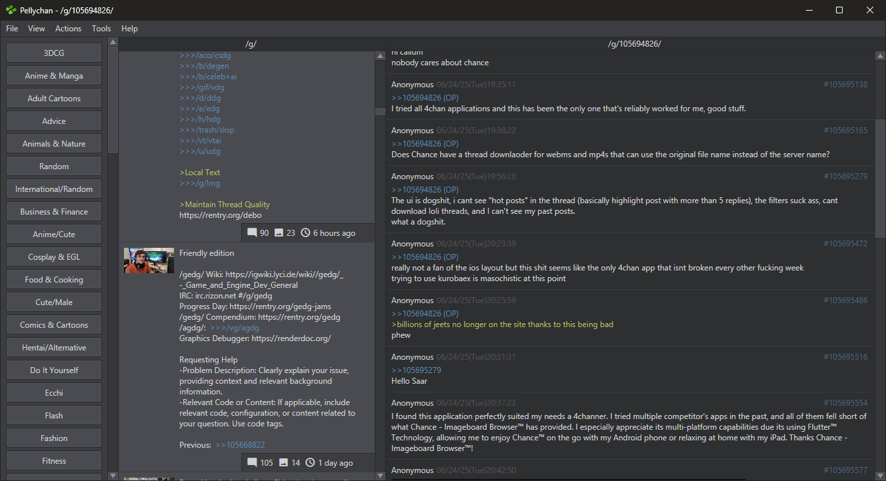This screenshot has width=886, height=481.
Task: Click scroll-down arrow of the catalog scrollbar
Action: coord(380,476)
